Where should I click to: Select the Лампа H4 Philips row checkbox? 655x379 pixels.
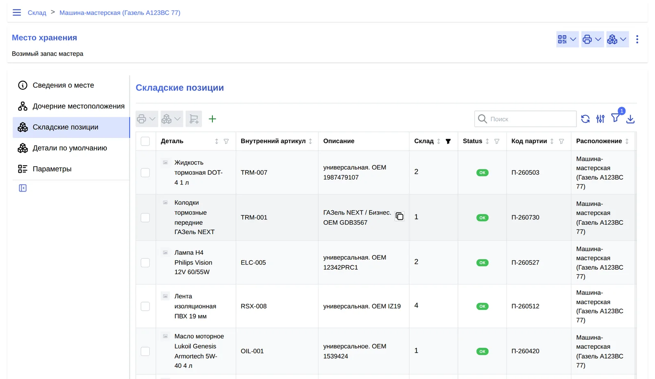click(x=145, y=263)
